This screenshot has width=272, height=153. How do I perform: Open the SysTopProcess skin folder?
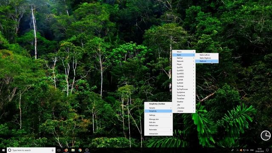pyautogui.click(x=184, y=89)
